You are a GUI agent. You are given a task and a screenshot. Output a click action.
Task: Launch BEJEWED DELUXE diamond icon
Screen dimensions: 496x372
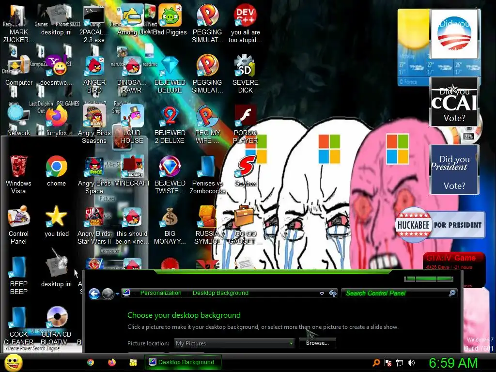[x=170, y=74]
